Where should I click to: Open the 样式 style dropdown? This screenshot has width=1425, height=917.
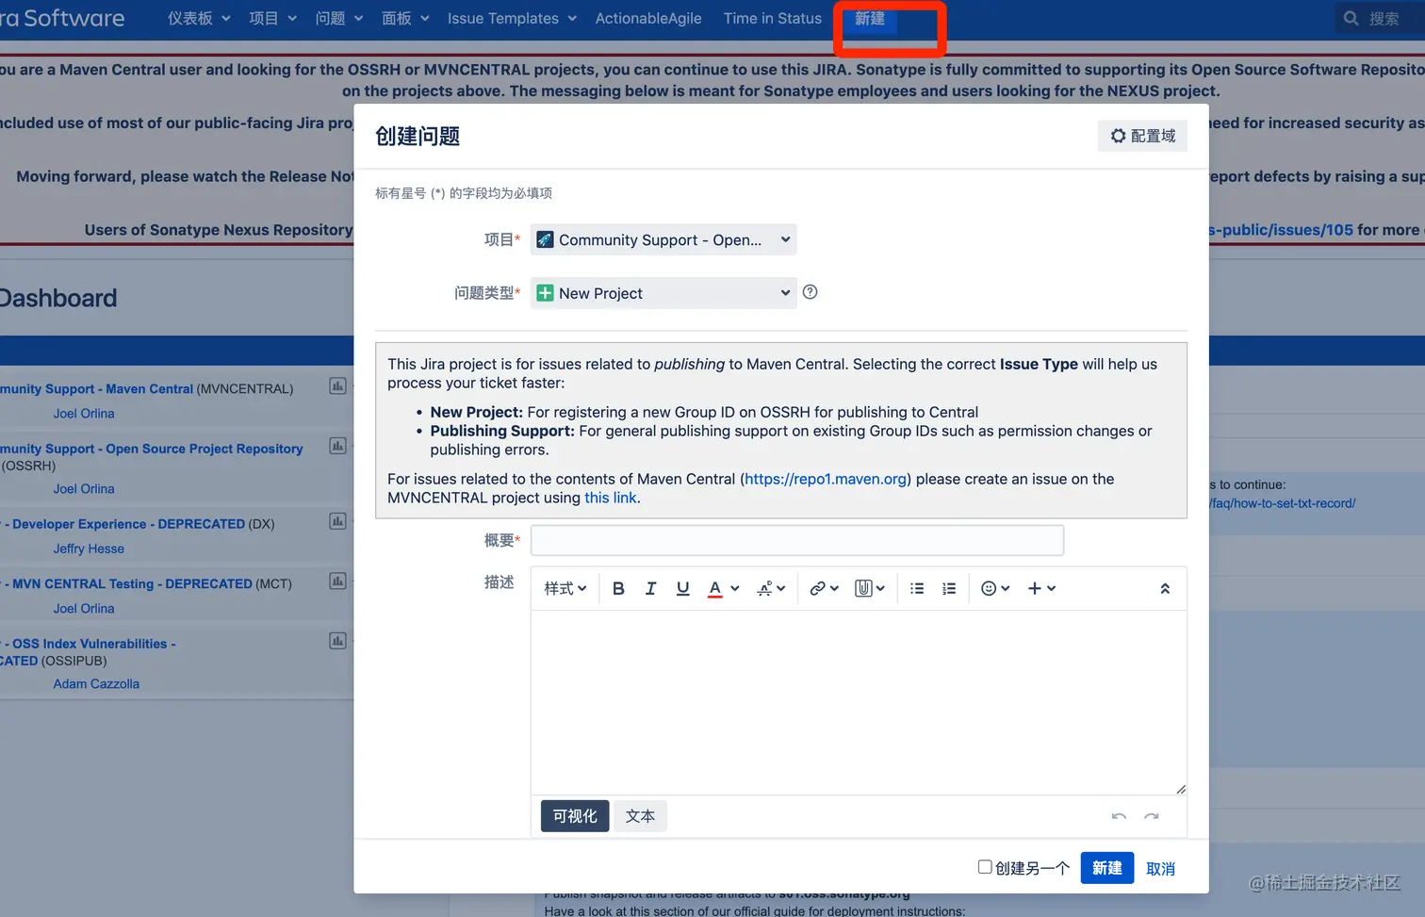pyautogui.click(x=565, y=588)
